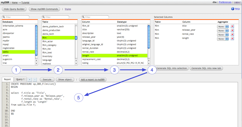This screenshot has width=242, height=127.
Task: Select the mysql database in list
Action: 6,44
